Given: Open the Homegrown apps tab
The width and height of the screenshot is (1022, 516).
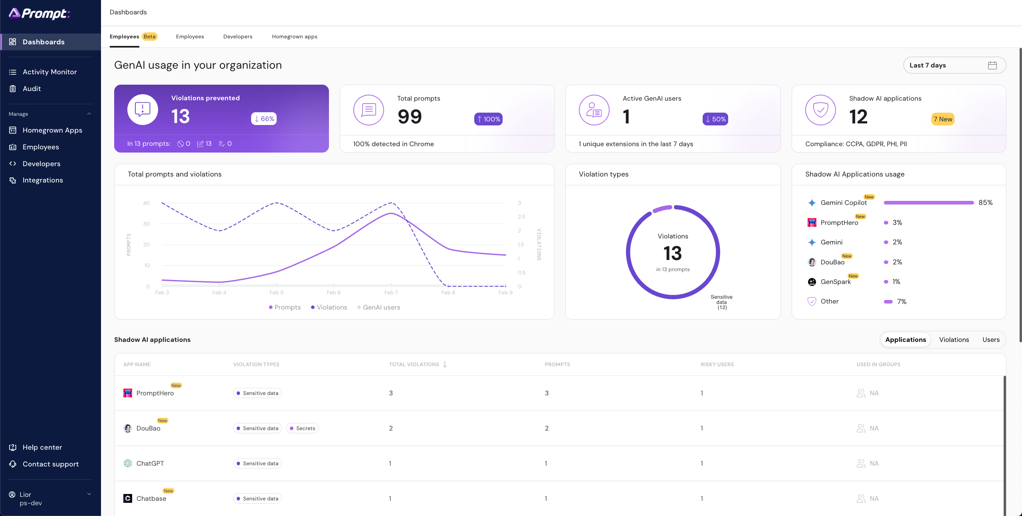Looking at the screenshot, I should (x=295, y=36).
